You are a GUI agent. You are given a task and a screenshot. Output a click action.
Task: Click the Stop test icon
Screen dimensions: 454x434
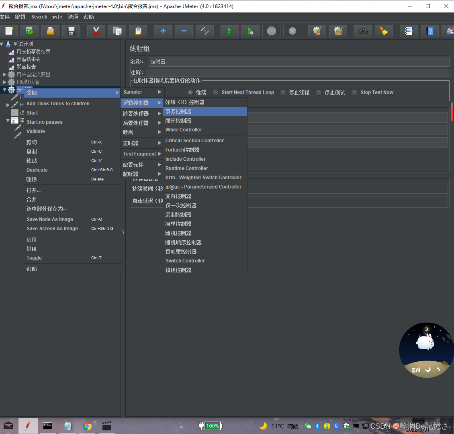(271, 31)
